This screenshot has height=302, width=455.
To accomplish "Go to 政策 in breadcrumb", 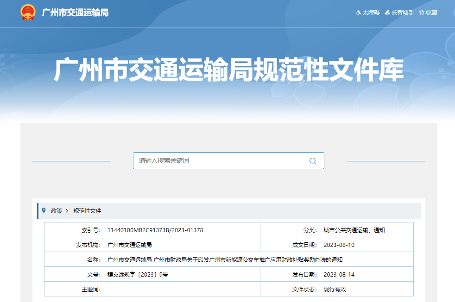I will click(57, 211).
